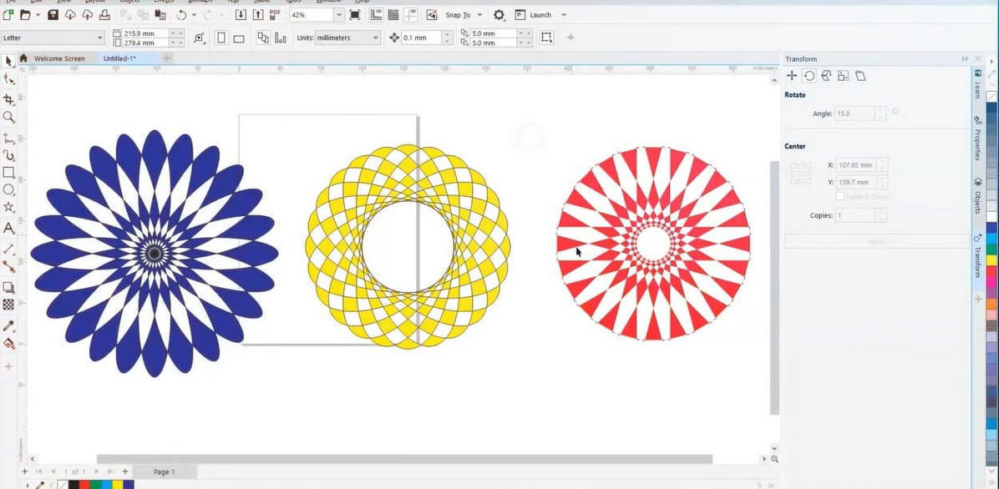
Task: Switch to the Untitled-1 document tab
Action: point(119,58)
